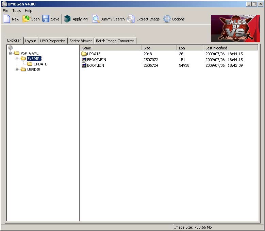The width and height of the screenshot is (265, 231).
Task: Sort by the Lba column header
Action: 190,48
